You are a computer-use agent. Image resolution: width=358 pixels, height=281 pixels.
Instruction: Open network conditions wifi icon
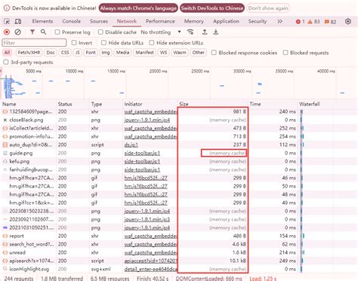pyautogui.click(x=190, y=32)
